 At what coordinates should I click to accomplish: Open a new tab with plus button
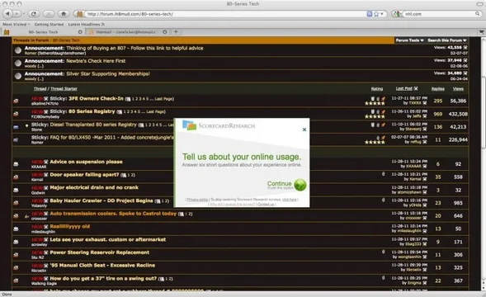176,31
